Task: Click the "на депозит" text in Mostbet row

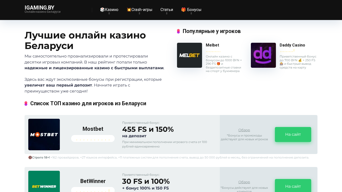Action: [x=134, y=136]
